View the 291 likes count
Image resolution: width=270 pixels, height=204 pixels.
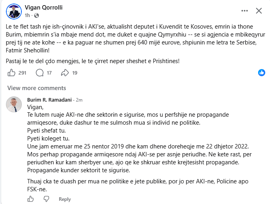22,73
